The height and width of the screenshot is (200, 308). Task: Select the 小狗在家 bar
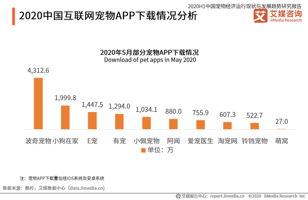65,117
